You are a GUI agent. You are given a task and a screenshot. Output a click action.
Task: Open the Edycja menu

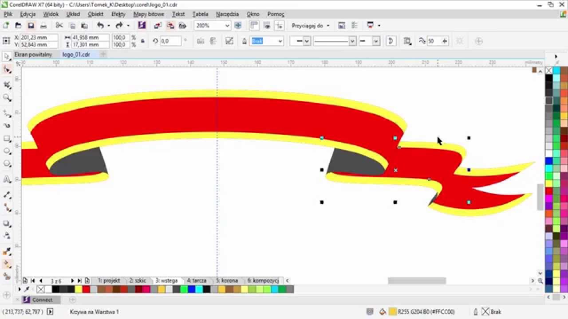[28, 14]
